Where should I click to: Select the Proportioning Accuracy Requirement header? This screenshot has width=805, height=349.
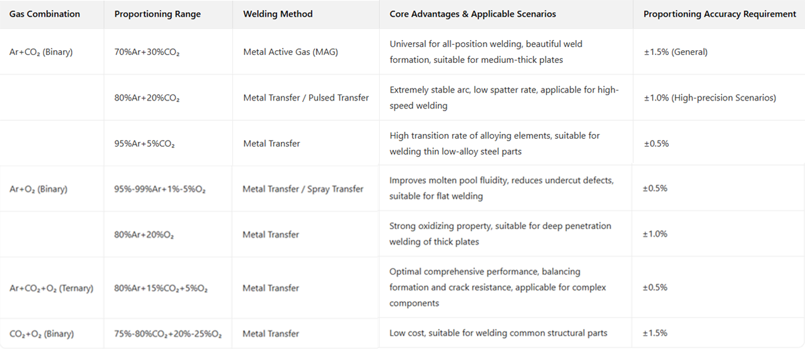(720, 14)
